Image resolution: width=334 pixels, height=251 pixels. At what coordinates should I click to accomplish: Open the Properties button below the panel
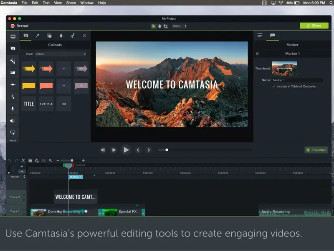316,150
